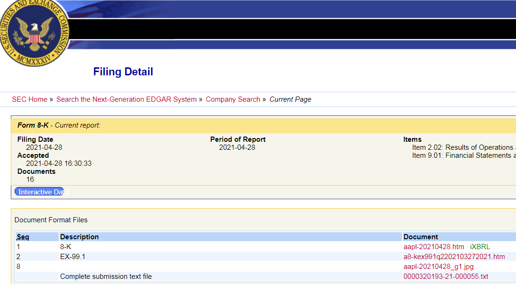Screen dimensions: 516x284
Task: Select the Documents count 16
Action: coord(30,179)
